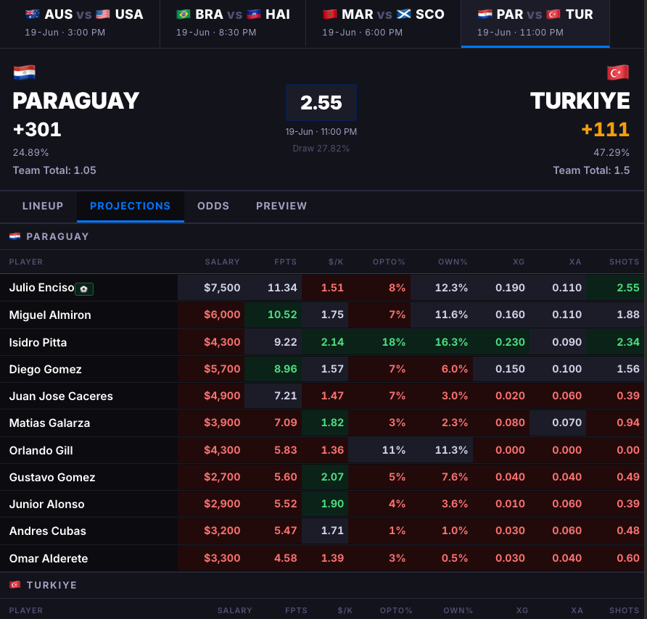The width and height of the screenshot is (647, 619).
Task: Open the BRA vs HAI match tab
Action: 233,23
